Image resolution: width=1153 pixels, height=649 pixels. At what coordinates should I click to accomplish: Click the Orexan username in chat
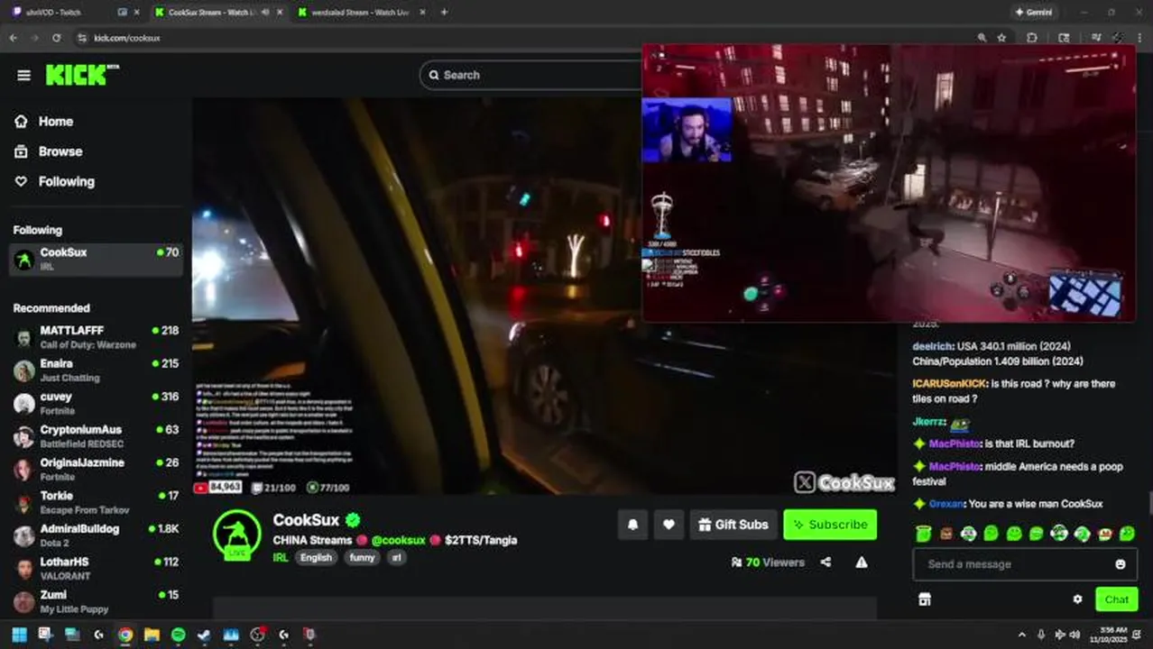pyautogui.click(x=946, y=504)
